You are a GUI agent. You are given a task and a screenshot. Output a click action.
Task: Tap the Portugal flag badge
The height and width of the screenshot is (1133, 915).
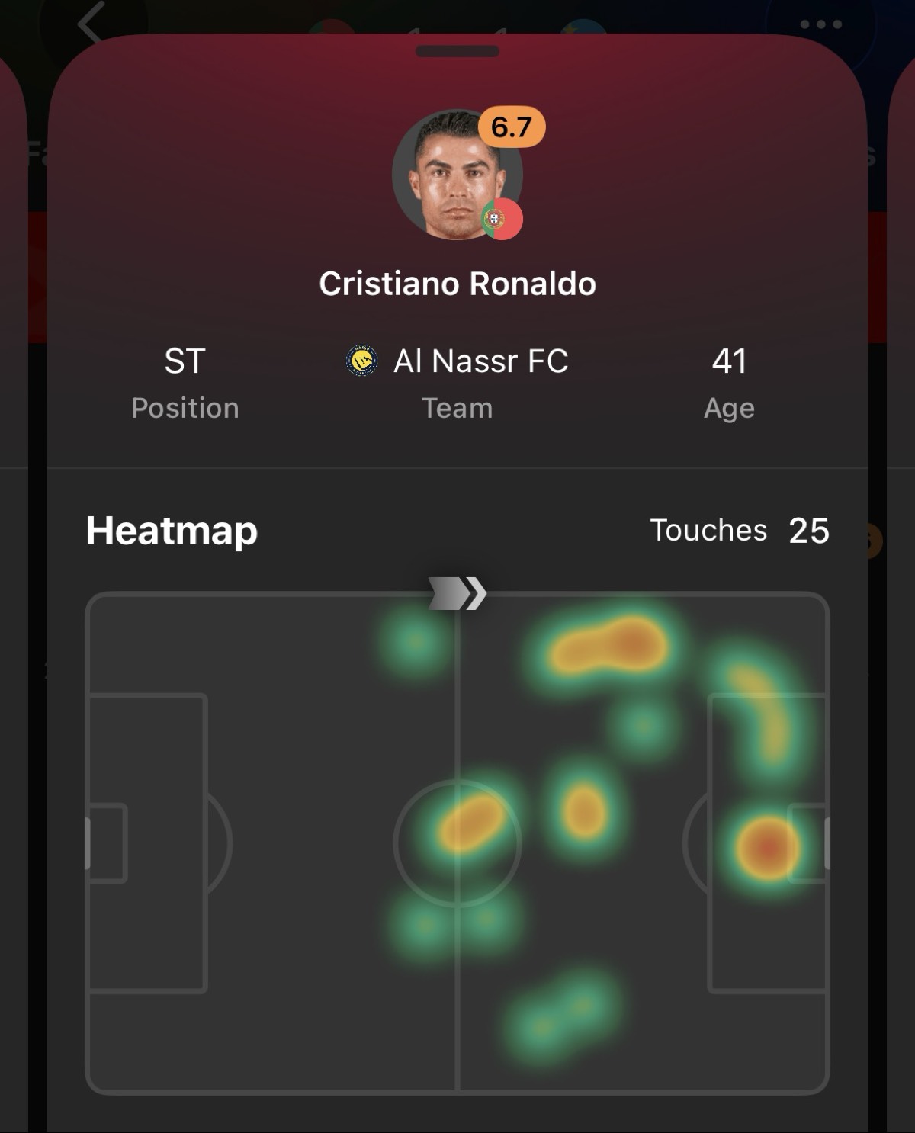502,220
